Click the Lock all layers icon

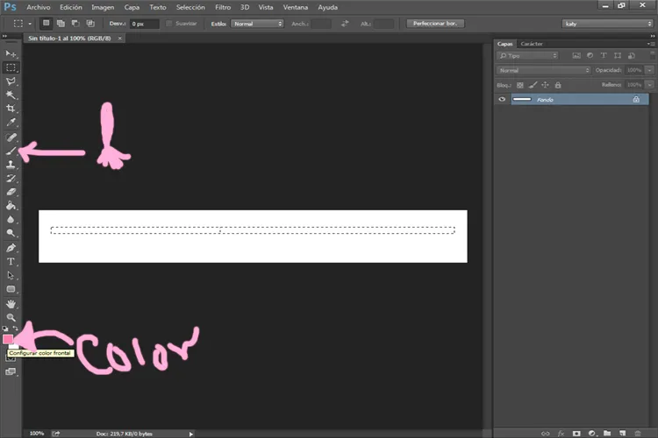[x=559, y=85]
